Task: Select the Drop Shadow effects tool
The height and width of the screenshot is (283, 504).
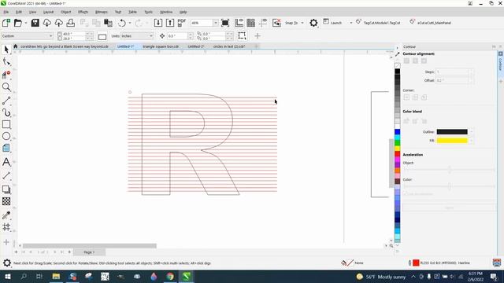Action: click(6, 189)
